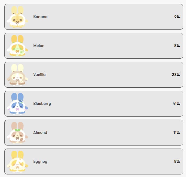
Task: Select the 23% Vanilla percentage
Action: [176, 75]
